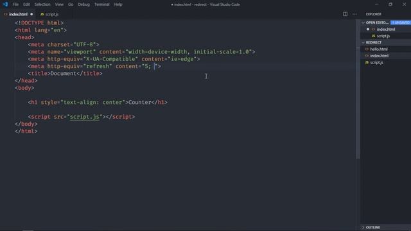Click the EXPLORER panel title
The image size is (411, 231).
(374, 14)
